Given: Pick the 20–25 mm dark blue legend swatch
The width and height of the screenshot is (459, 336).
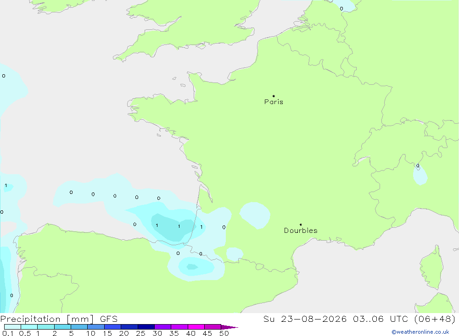Looking at the screenshot, I should point(129,327).
